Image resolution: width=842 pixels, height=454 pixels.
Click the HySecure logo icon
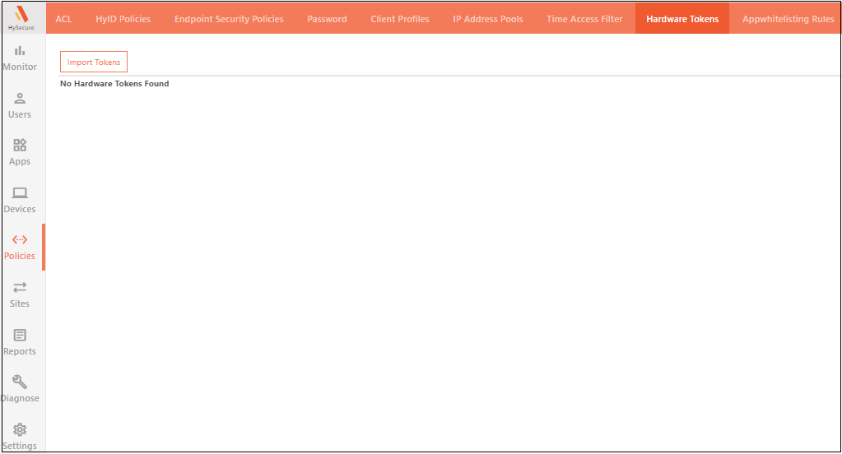pos(21,15)
